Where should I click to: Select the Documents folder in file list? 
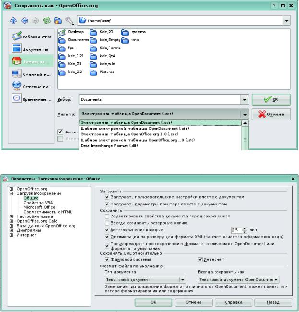click(x=73, y=40)
